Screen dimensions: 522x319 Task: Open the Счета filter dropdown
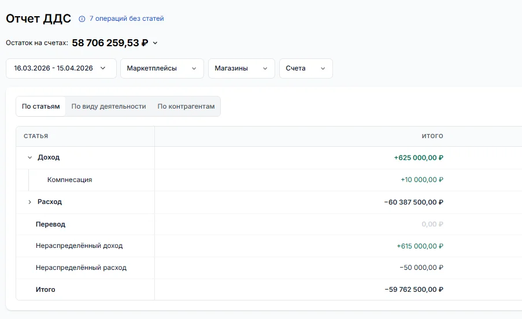coord(306,69)
